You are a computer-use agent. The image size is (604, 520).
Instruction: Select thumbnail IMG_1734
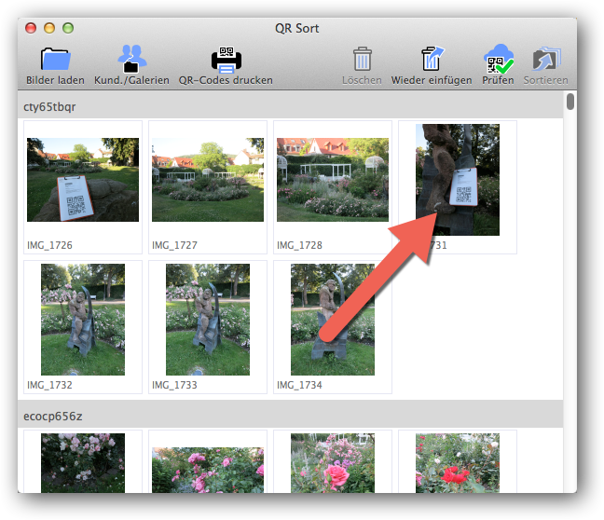coord(333,320)
